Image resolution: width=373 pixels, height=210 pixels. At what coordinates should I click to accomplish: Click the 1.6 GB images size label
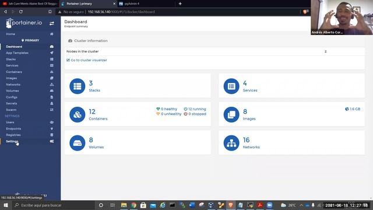[x=353, y=109]
